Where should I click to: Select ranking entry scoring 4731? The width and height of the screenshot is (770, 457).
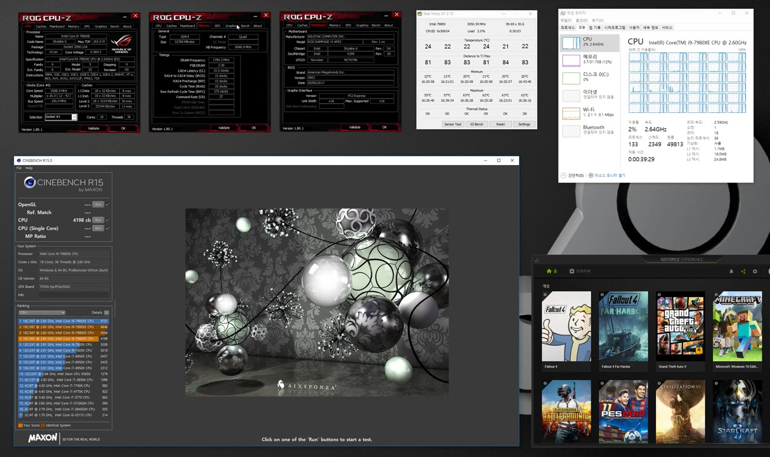[x=63, y=321]
